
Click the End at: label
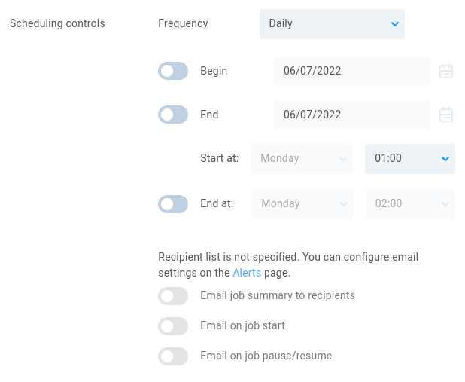click(x=217, y=203)
